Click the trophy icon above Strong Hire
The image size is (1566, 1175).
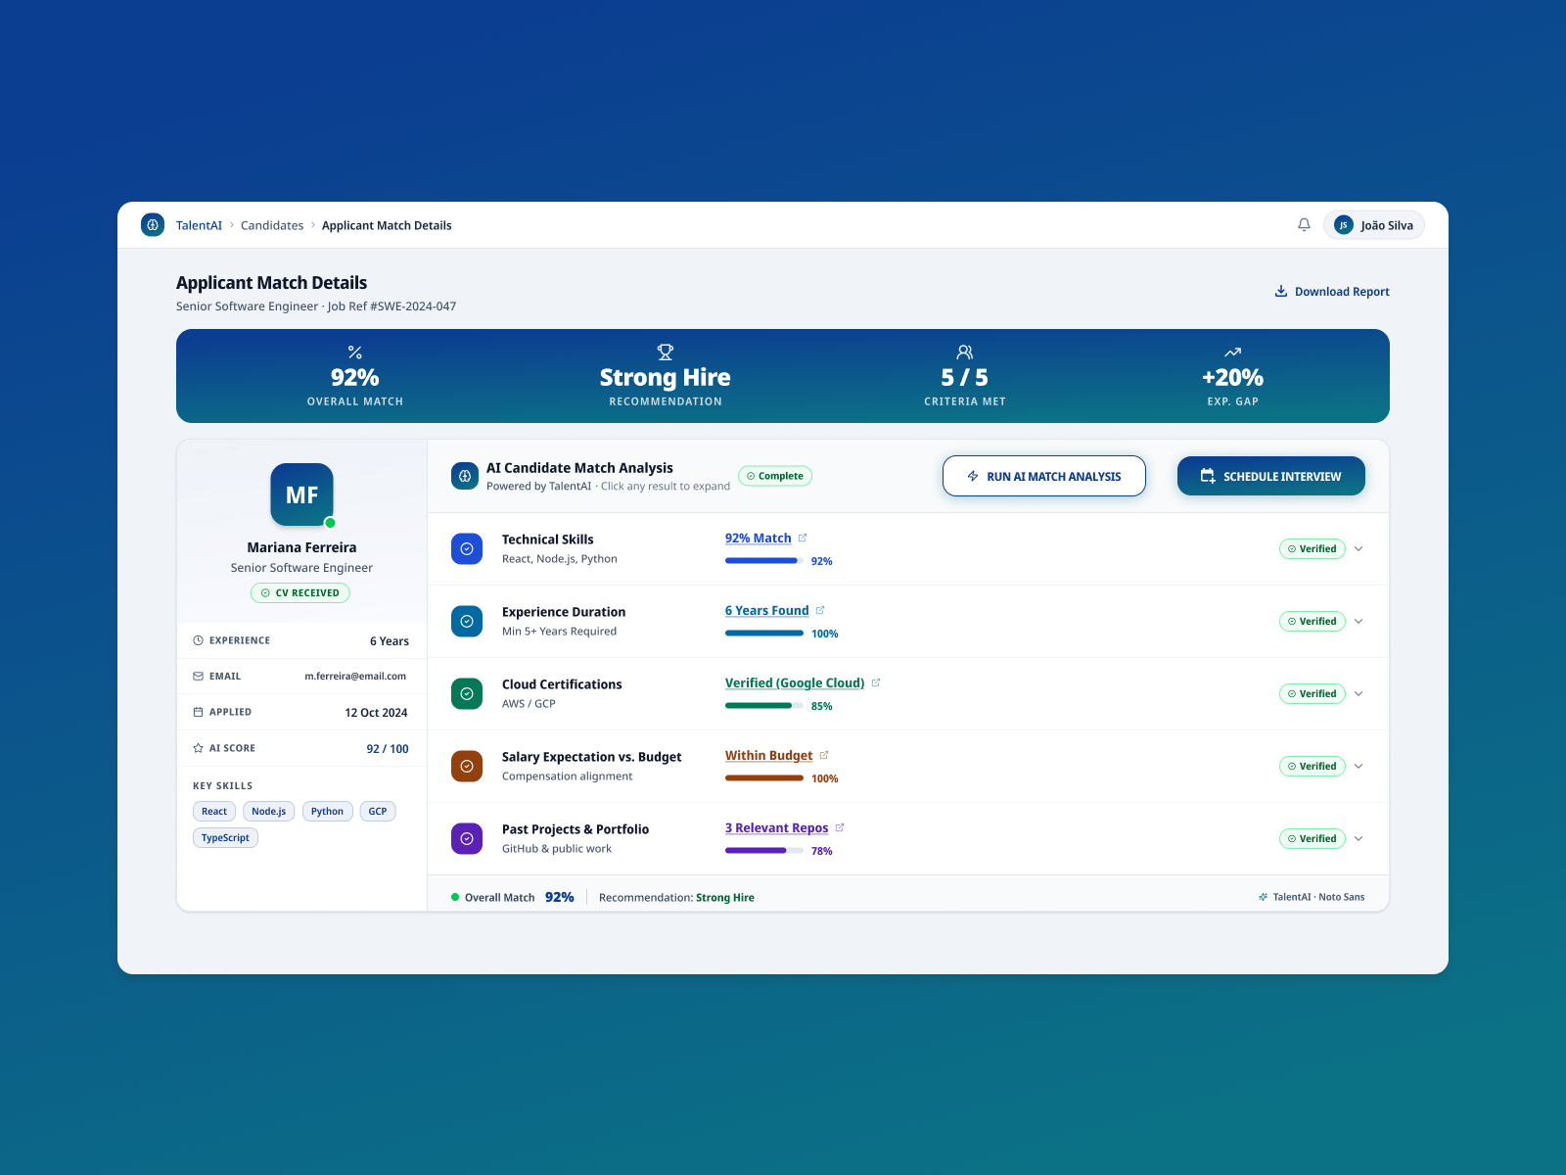coord(666,352)
